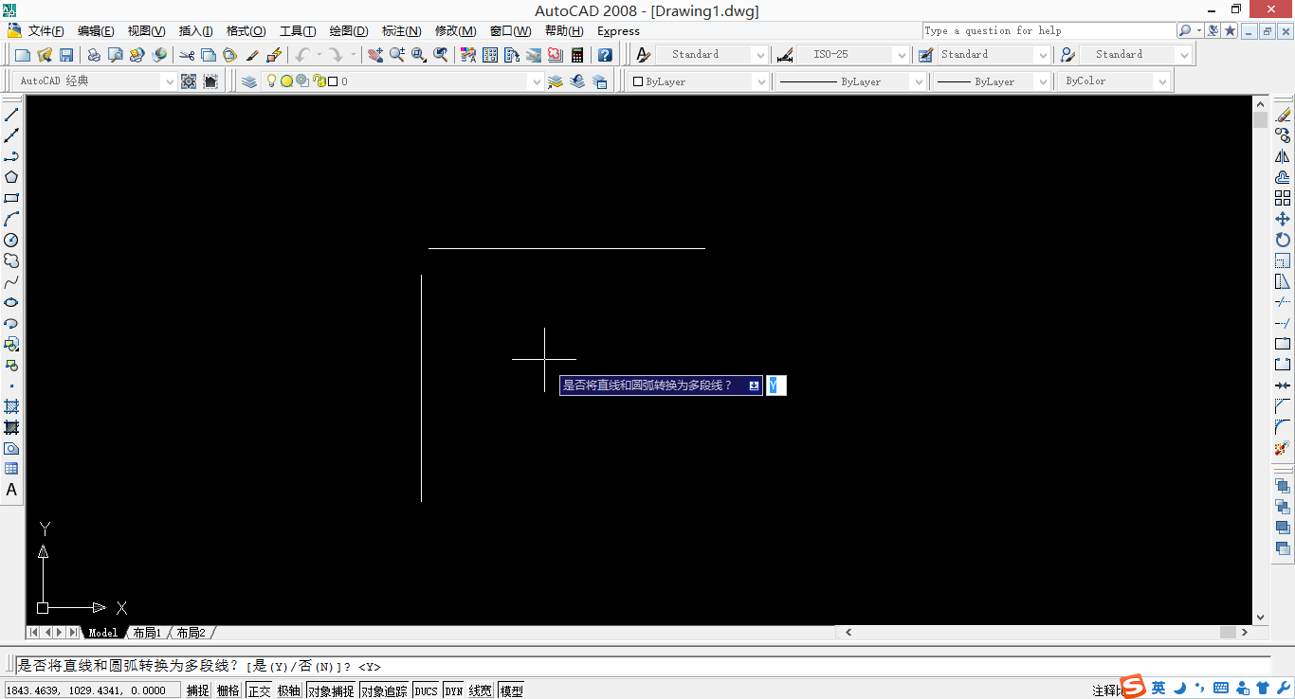Select the Rectangle tool
The width and height of the screenshot is (1295, 699).
click(x=11, y=198)
